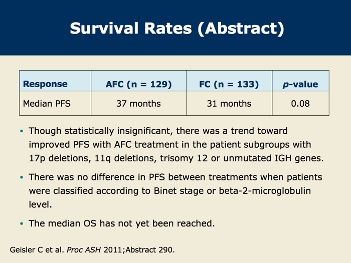Select the FC (n = 133) header cell
Viewport: 351px width, 263px height.
[229, 81]
